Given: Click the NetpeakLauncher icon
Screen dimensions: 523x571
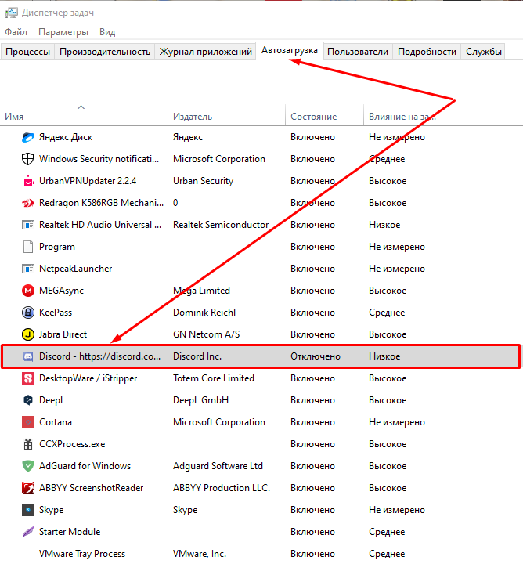Looking at the screenshot, I should click(28, 269).
